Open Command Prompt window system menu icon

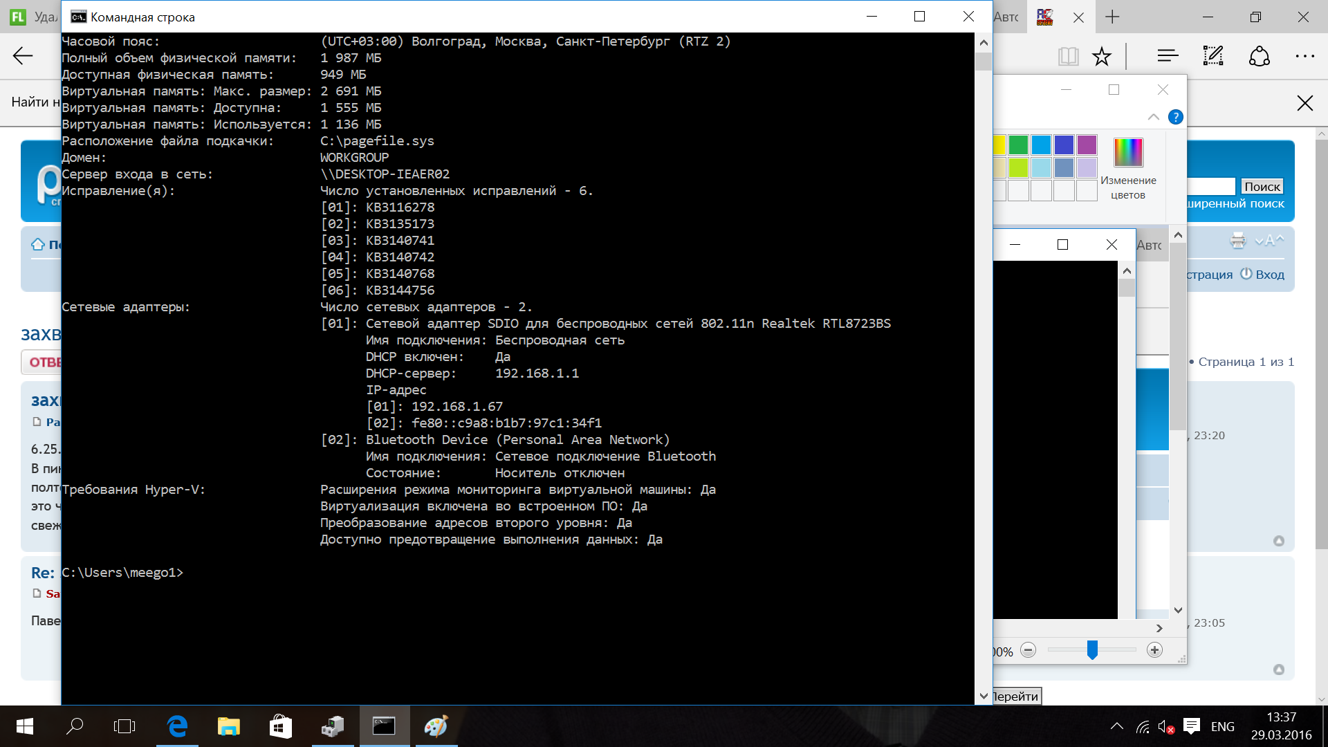tap(79, 17)
